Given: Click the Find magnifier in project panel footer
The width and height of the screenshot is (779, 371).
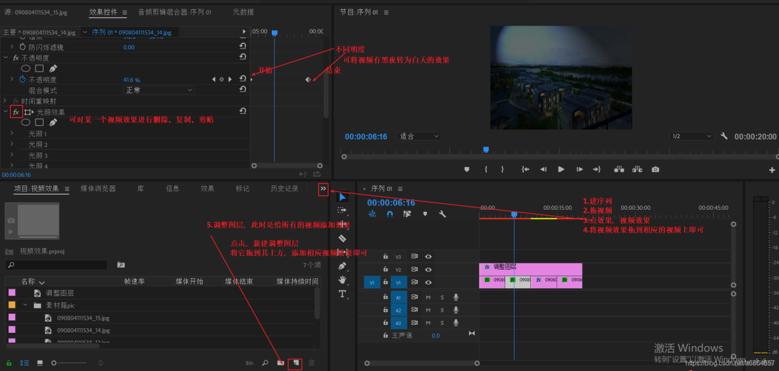Looking at the screenshot, I should click(265, 363).
